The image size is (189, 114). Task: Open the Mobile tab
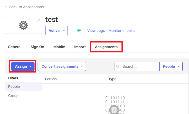[x=59, y=47]
